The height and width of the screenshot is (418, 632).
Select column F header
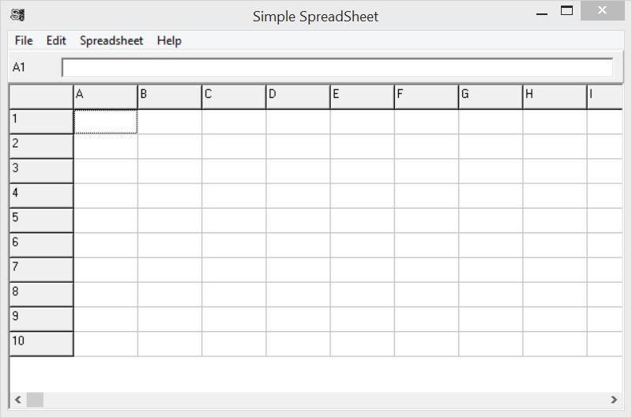tap(427, 96)
